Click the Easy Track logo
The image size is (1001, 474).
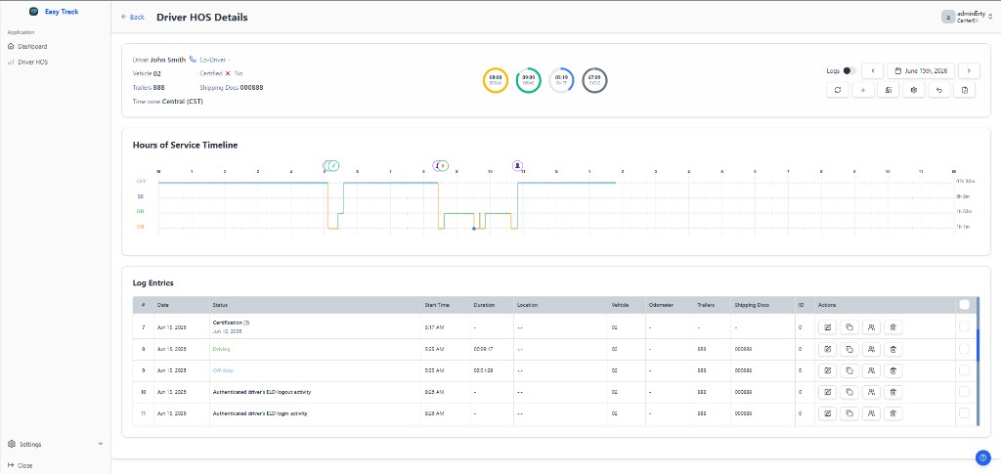(34, 12)
